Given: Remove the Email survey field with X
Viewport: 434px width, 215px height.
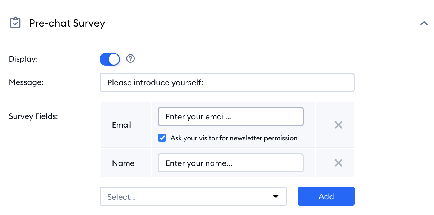Looking at the screenshot, I should 338,125.
